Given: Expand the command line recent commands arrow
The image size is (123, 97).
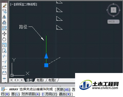Looking at the screenshot, I should click(7, 89).
